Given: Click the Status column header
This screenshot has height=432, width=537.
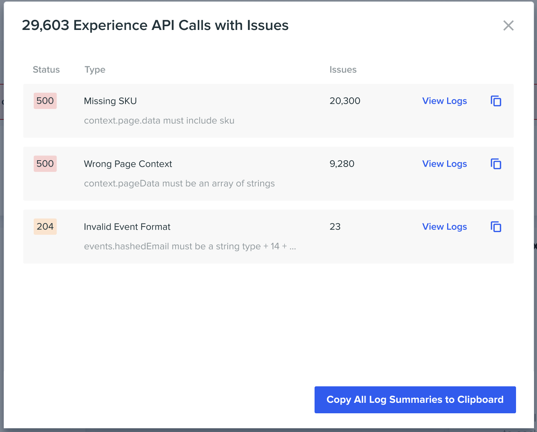Looking at the screenshot, I should (46, 70).
